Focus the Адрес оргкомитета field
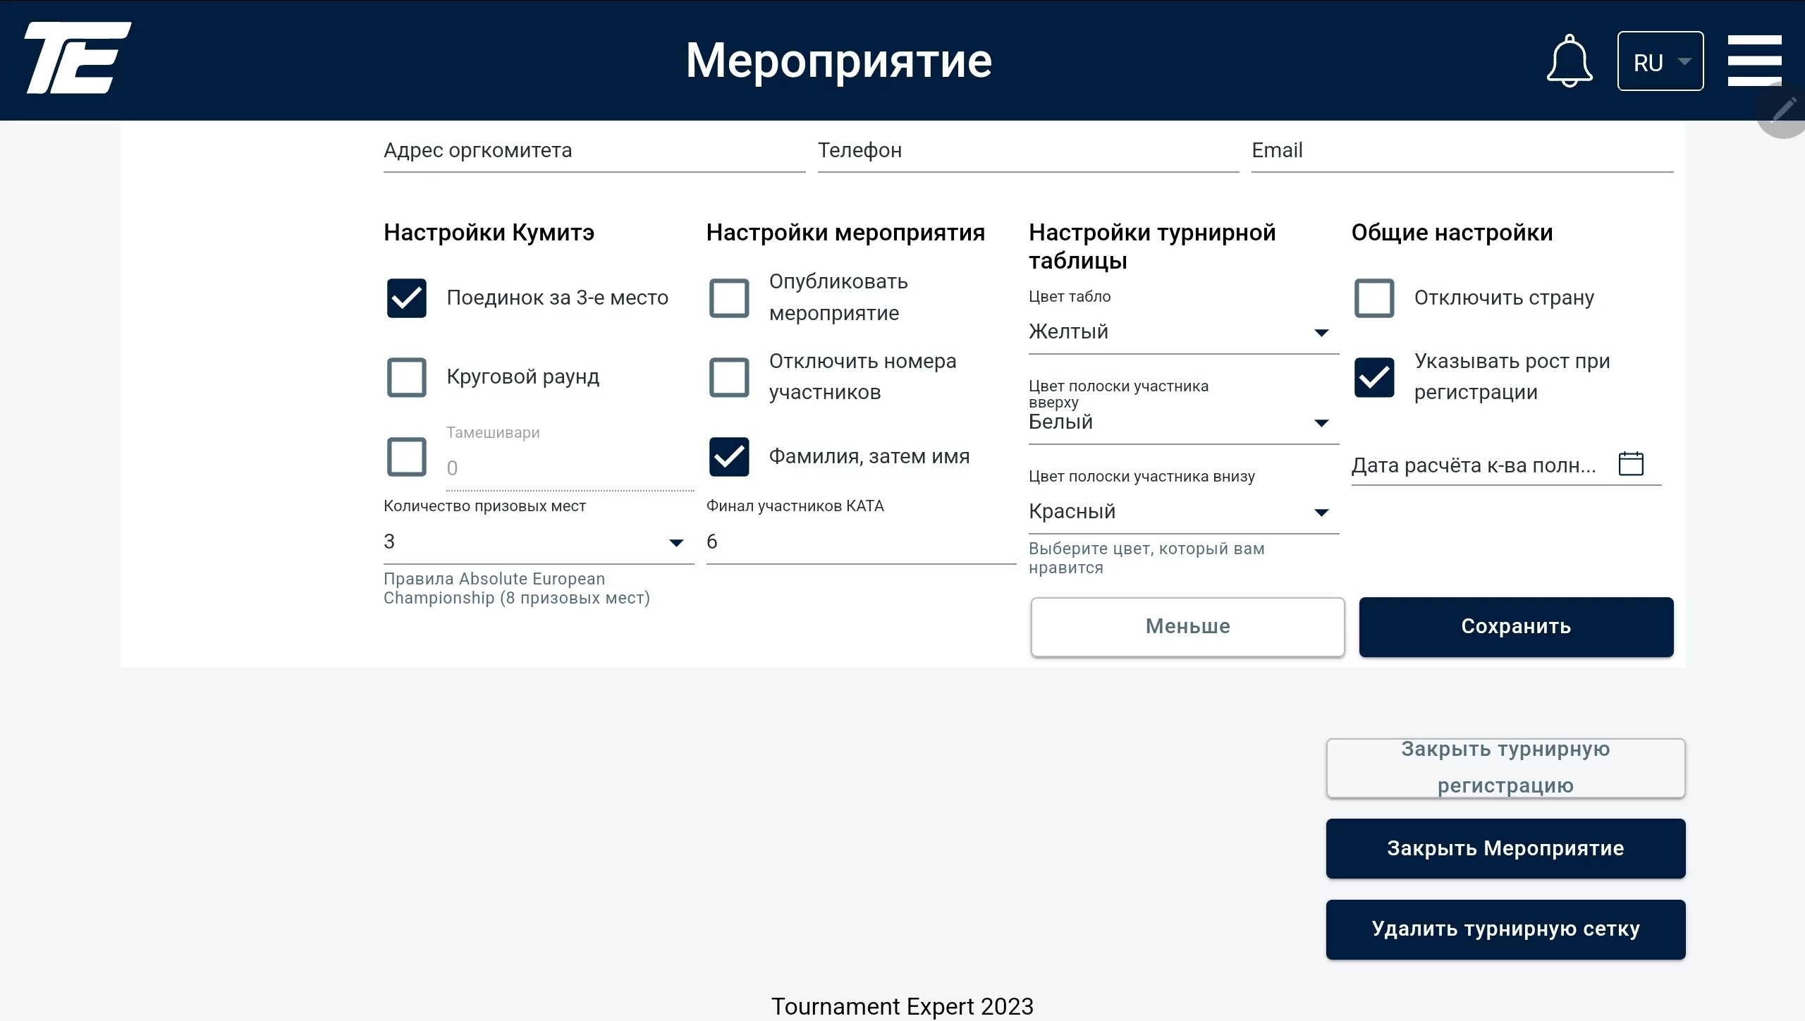The image size is (1805, 1021). click(594, 151)
